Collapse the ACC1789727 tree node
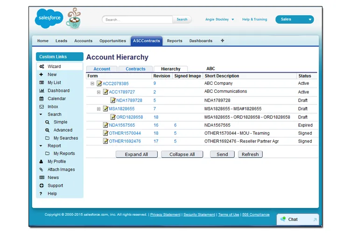This screenshot has height=233, width=350. click(x=98, y=92)
